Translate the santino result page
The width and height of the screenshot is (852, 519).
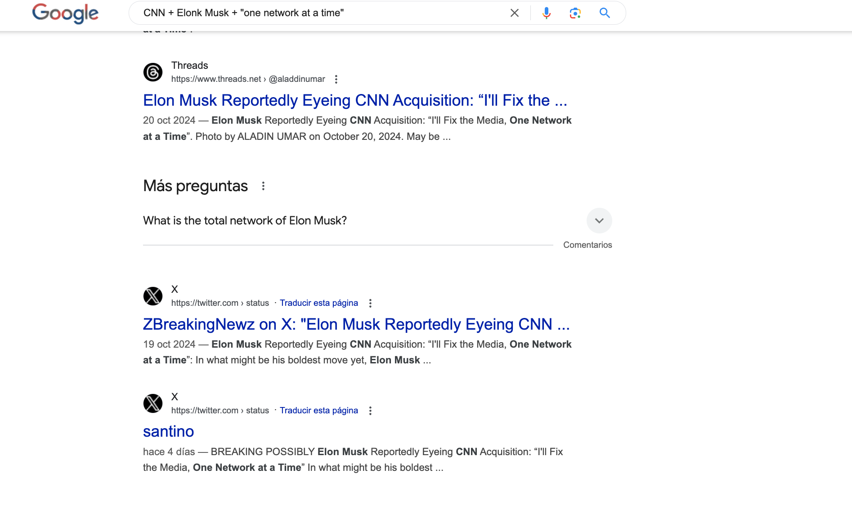point(319,410)
